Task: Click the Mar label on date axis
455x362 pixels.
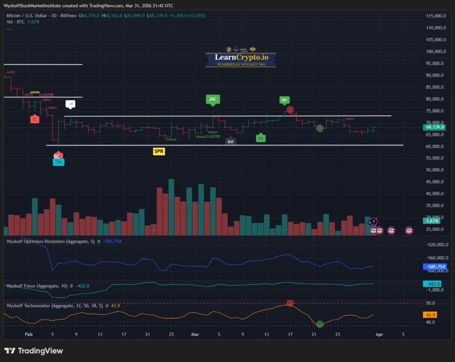Action: 195,334
